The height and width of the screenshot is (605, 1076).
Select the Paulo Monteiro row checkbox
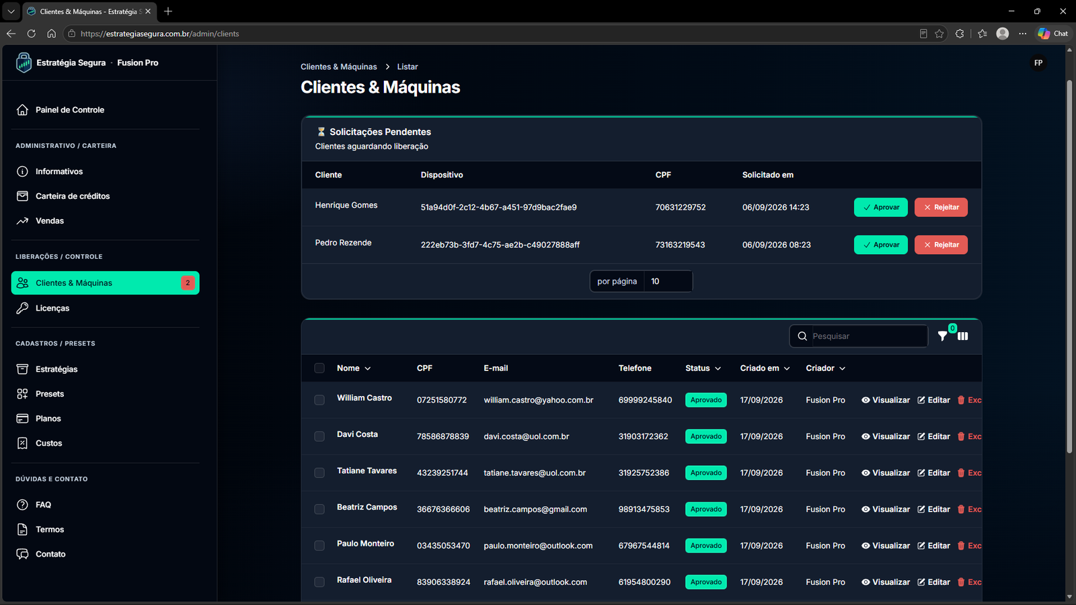[x=319, y=546]
